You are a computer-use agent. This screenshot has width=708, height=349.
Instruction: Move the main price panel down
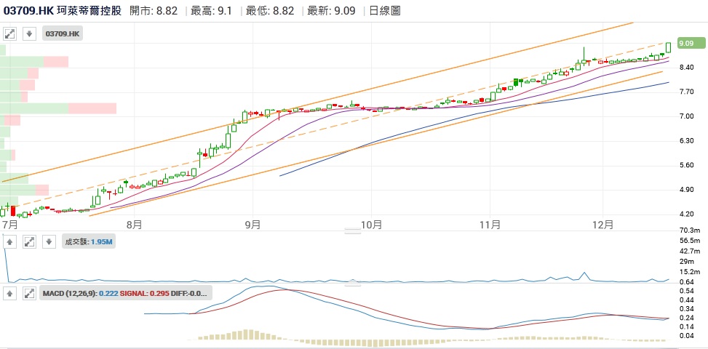pos(29,33)
